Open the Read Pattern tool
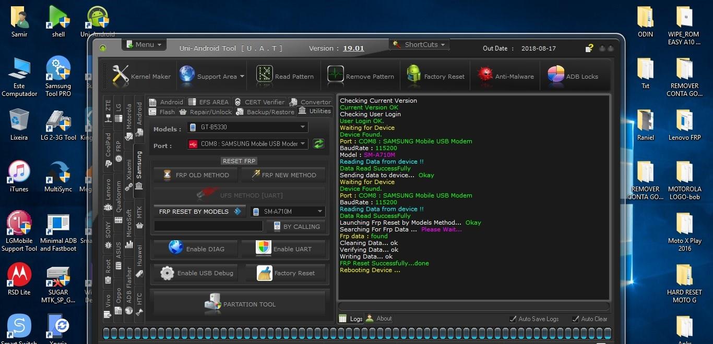The width and height of the screenshot is (713, 344). [285, 76]
